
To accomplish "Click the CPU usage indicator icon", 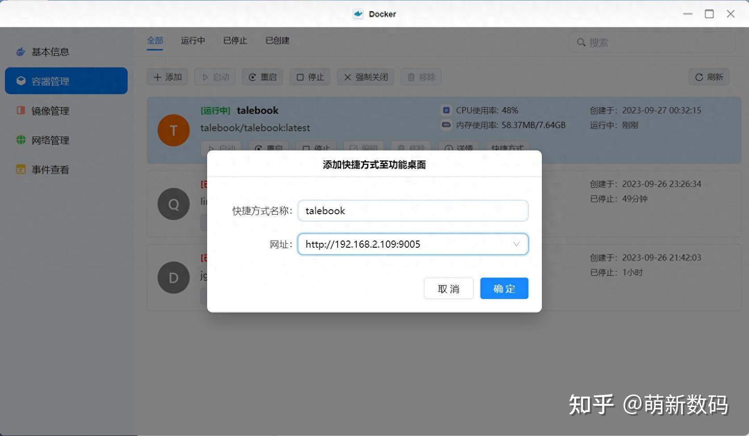I will pyautogui.click(x=446, y=110).
